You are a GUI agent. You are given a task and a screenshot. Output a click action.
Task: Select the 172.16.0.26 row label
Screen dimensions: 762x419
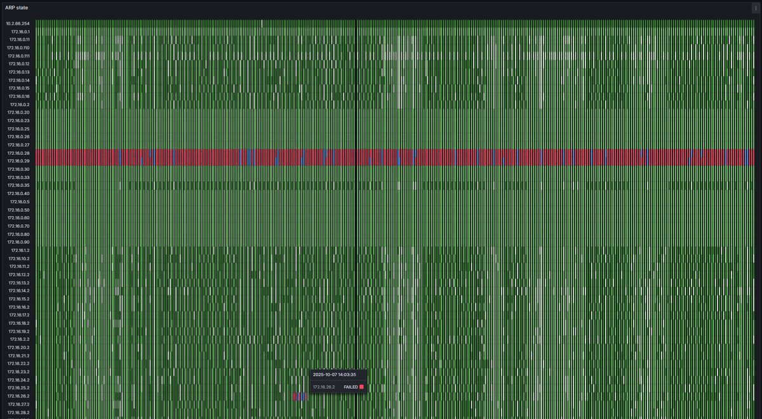(18, 136)
